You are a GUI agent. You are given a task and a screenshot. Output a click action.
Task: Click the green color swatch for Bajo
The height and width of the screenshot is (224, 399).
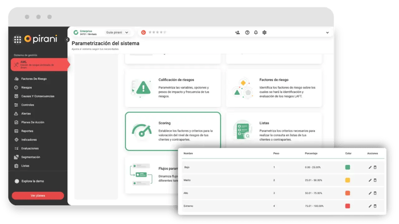pos(348,167)
